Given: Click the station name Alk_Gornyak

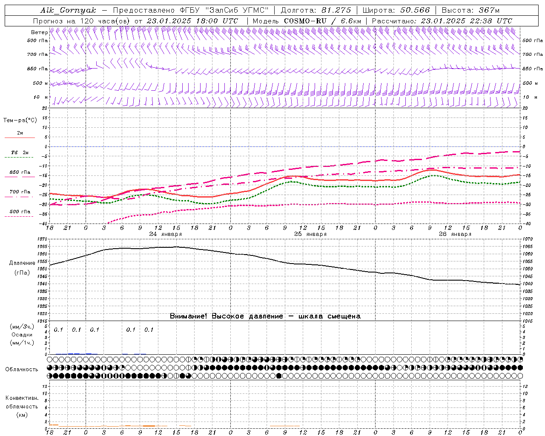Looking at the screenshot, I should point(68,10).
